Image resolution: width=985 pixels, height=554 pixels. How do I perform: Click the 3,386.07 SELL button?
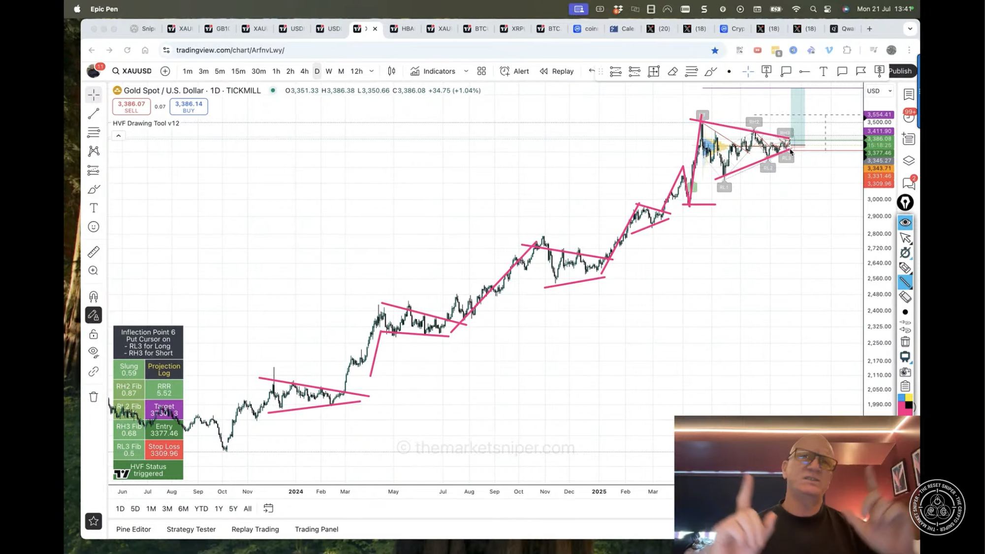pos(131,106)
